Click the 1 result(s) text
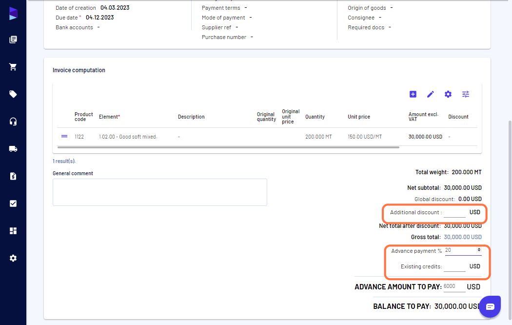This screenshot has width=512, height=325. [64, 162]
